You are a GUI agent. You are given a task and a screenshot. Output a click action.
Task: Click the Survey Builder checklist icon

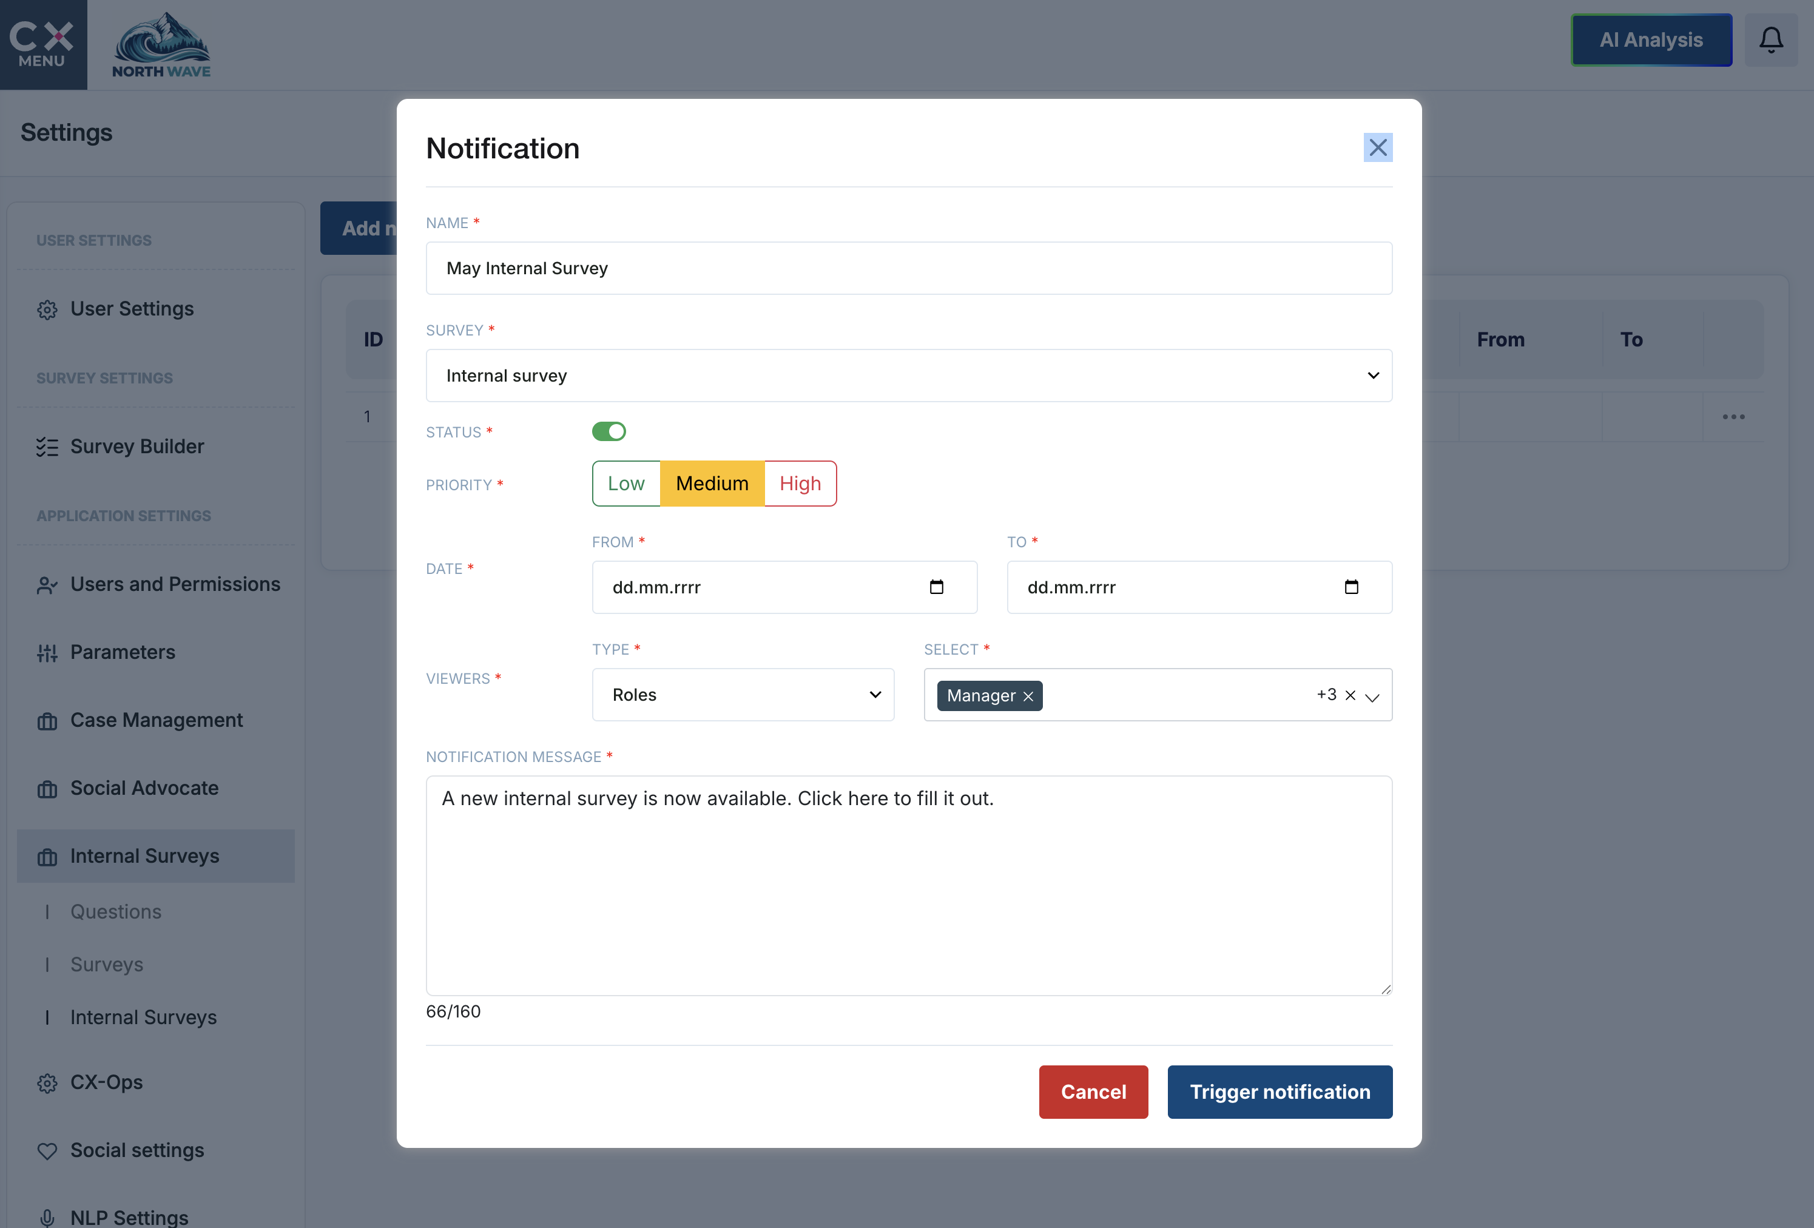47,447
